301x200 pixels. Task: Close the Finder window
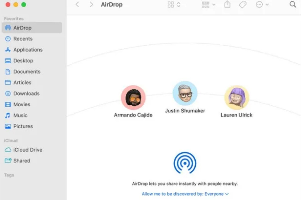coord(8,4)
